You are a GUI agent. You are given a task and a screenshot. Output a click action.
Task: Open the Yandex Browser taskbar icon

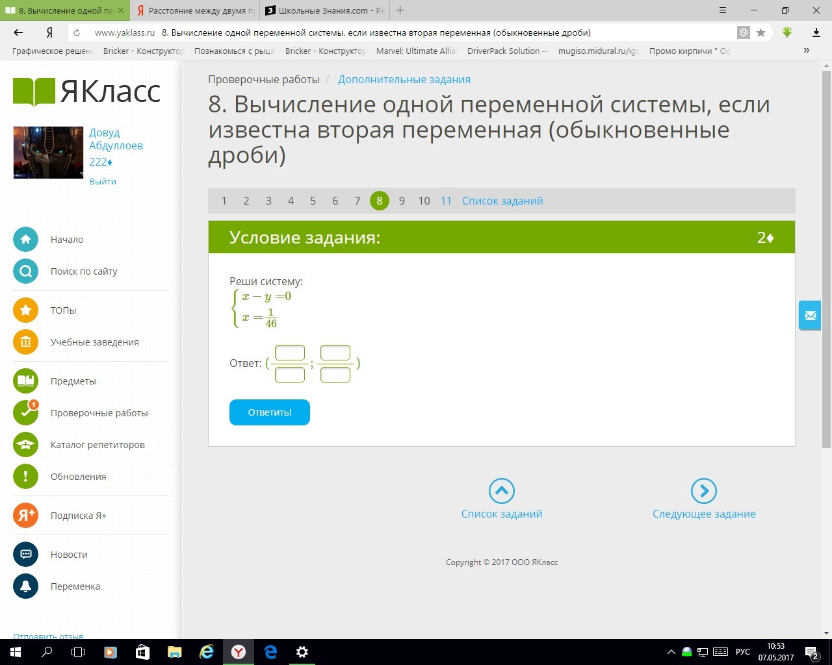[239, 652]
